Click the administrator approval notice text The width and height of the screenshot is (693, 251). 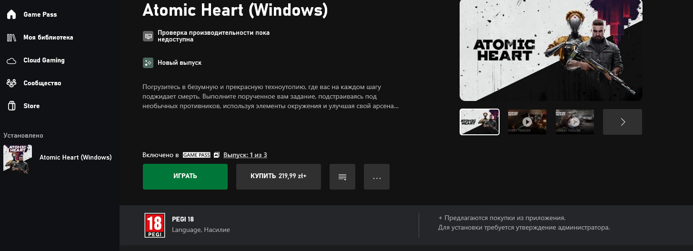524,228
